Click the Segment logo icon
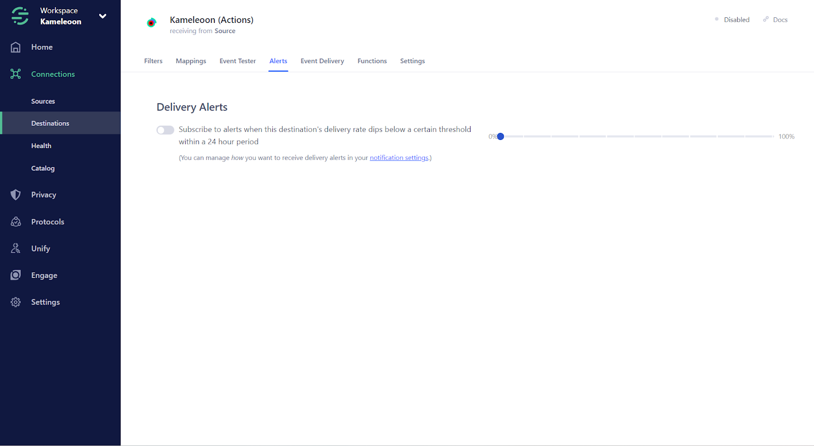The height and width of the screenshot is (446, 814). point(20,16)
